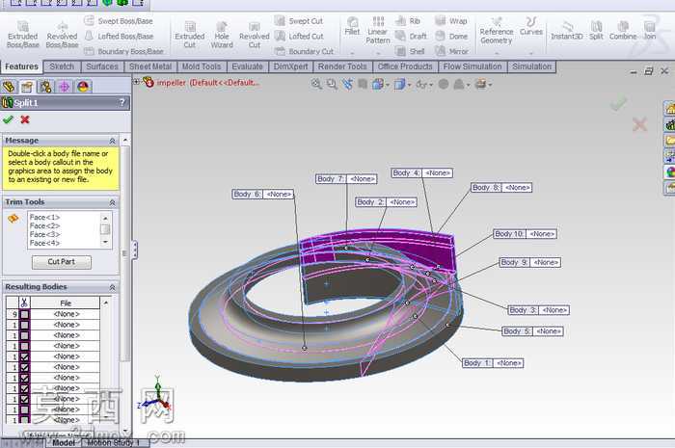Open Reference Geometry options
Screen dimensions: 675x448
(x=497, y=31)
